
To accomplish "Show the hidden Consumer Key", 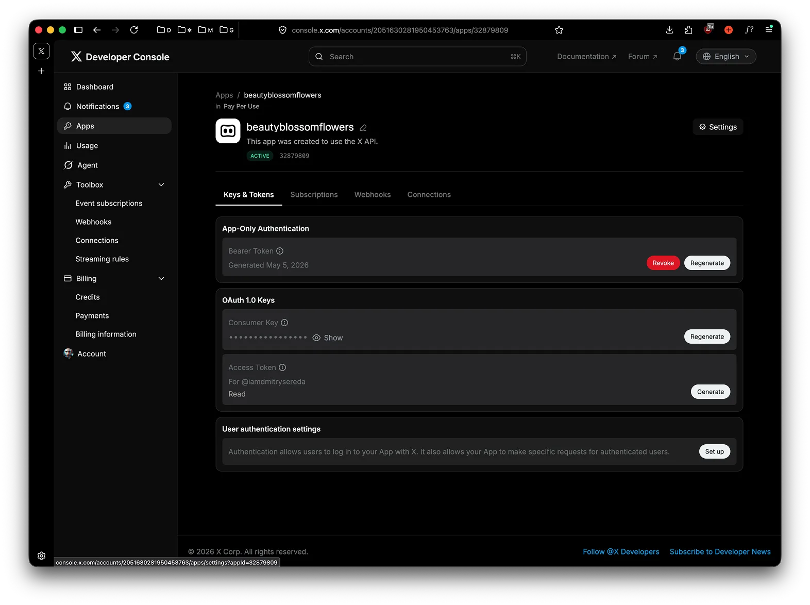I will [x=328, y=338].
